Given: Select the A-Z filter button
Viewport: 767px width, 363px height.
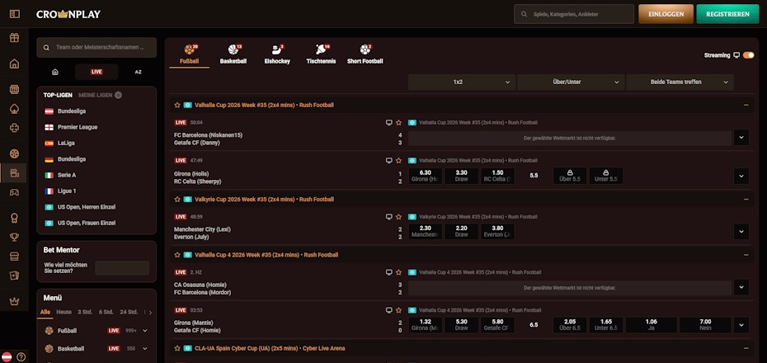Looking at the screenshot, I should coord(138,72).
